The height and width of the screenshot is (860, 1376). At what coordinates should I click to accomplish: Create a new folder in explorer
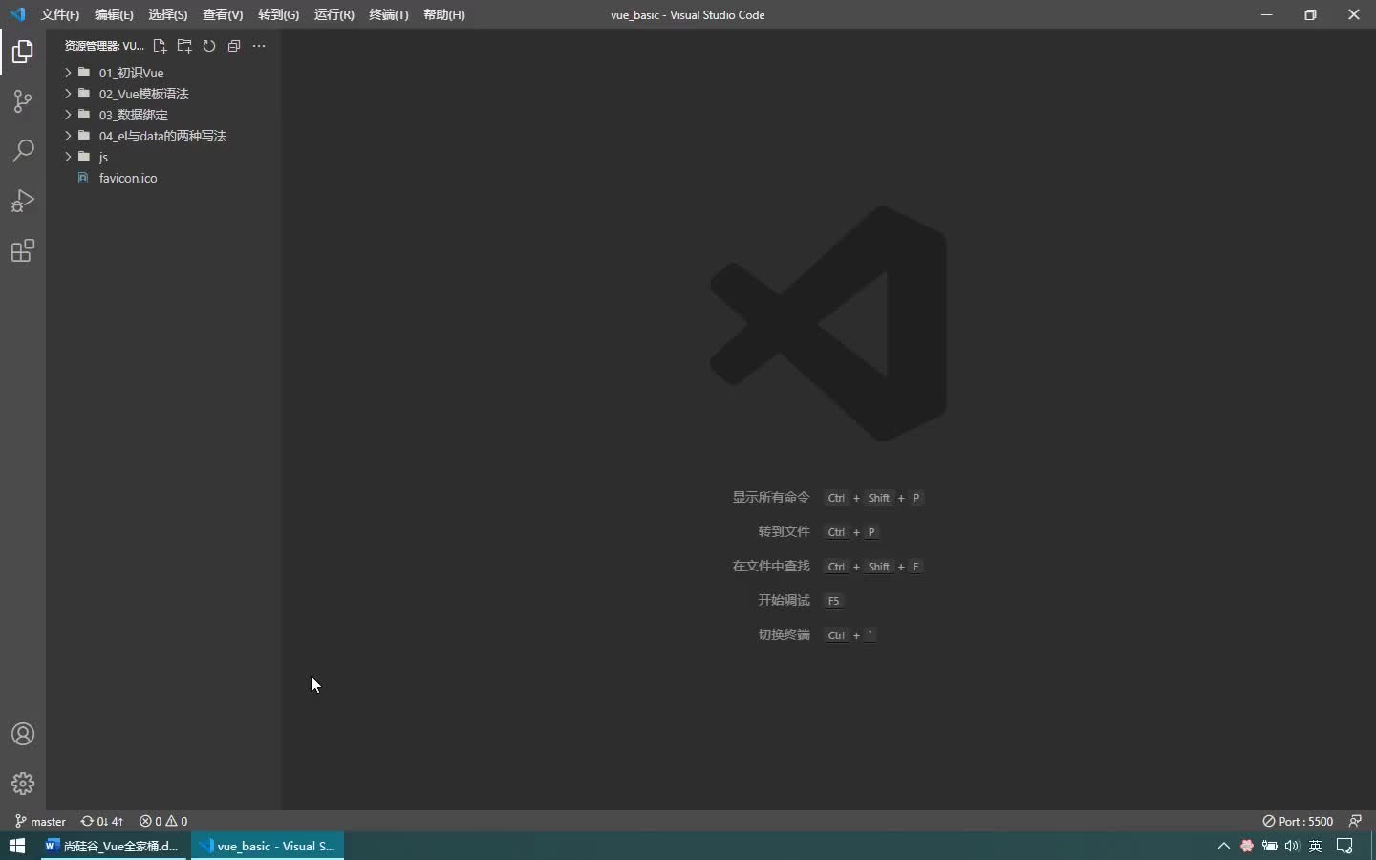pos(184,46)
